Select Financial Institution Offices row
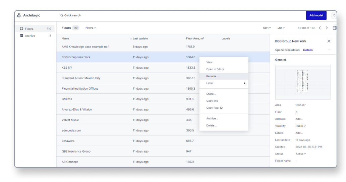This screenshot has width=346, height=182. (x=163, y=88)
